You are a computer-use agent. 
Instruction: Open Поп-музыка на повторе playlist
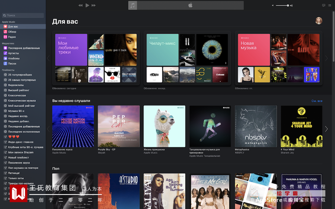coord(23,168)
